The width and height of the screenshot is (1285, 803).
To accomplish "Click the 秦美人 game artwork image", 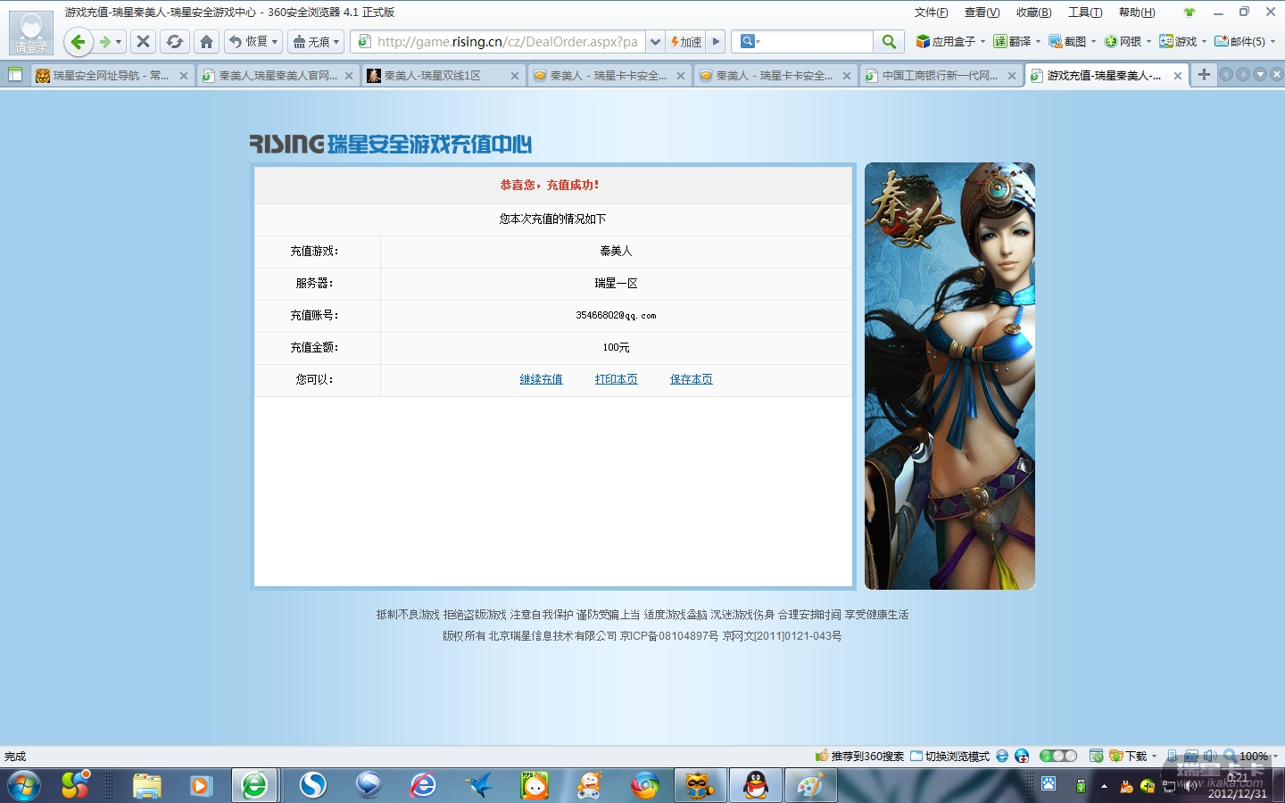I will click(949, 376).
